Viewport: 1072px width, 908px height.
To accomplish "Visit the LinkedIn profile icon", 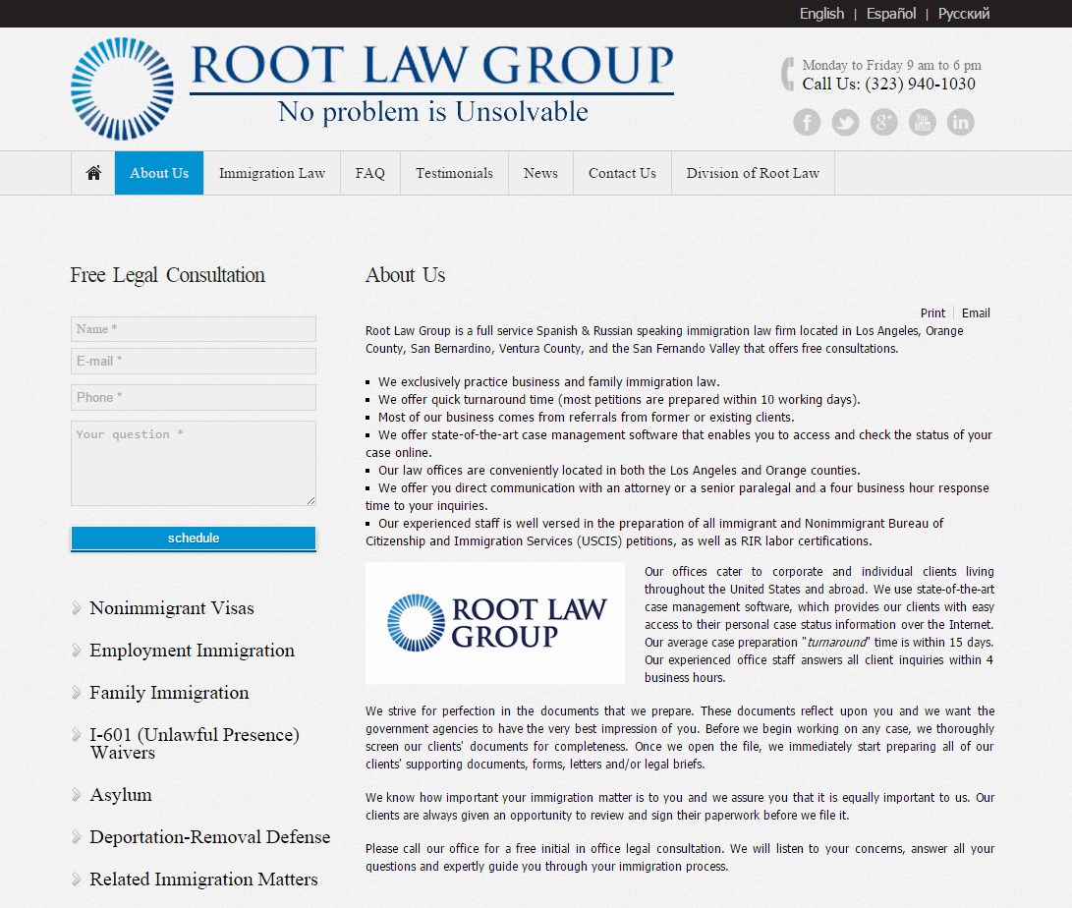I will pyautogui.click(x=960, y=122).
